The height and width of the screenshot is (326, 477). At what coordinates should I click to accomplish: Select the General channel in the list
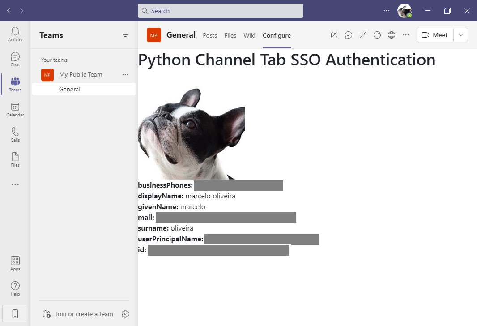(x=84, y=89)
